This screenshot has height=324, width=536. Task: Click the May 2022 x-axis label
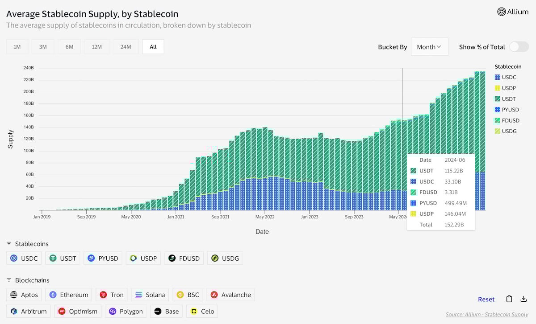tap(265, 217)
